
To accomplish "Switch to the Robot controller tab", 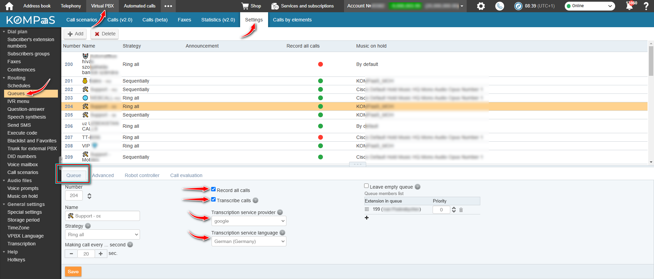I will coord(142,175).
